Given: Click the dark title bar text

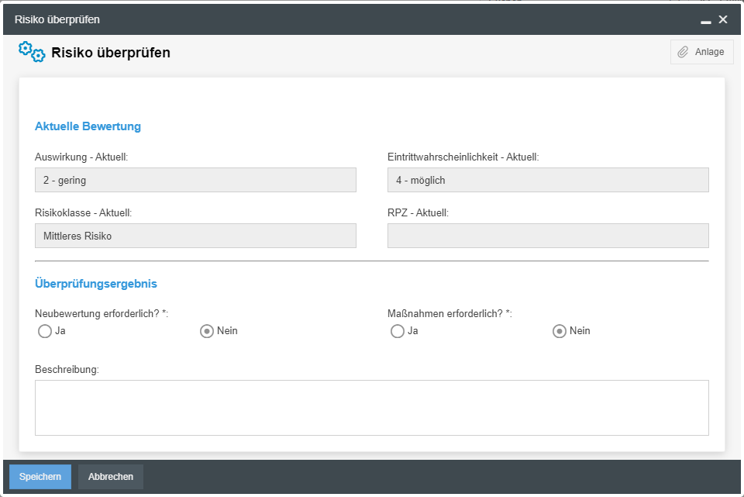Looking at the screenshot, I should 57,19.
